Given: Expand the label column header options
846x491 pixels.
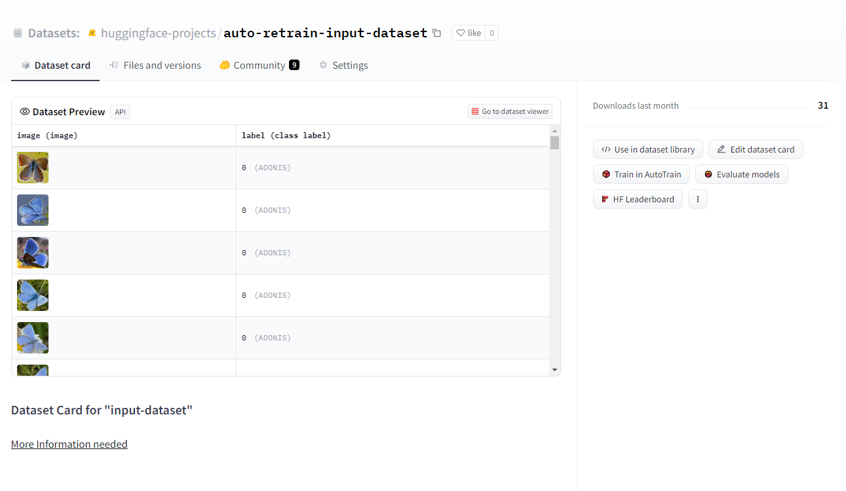Looking at the screenshot, I should [x=285, y=136].
